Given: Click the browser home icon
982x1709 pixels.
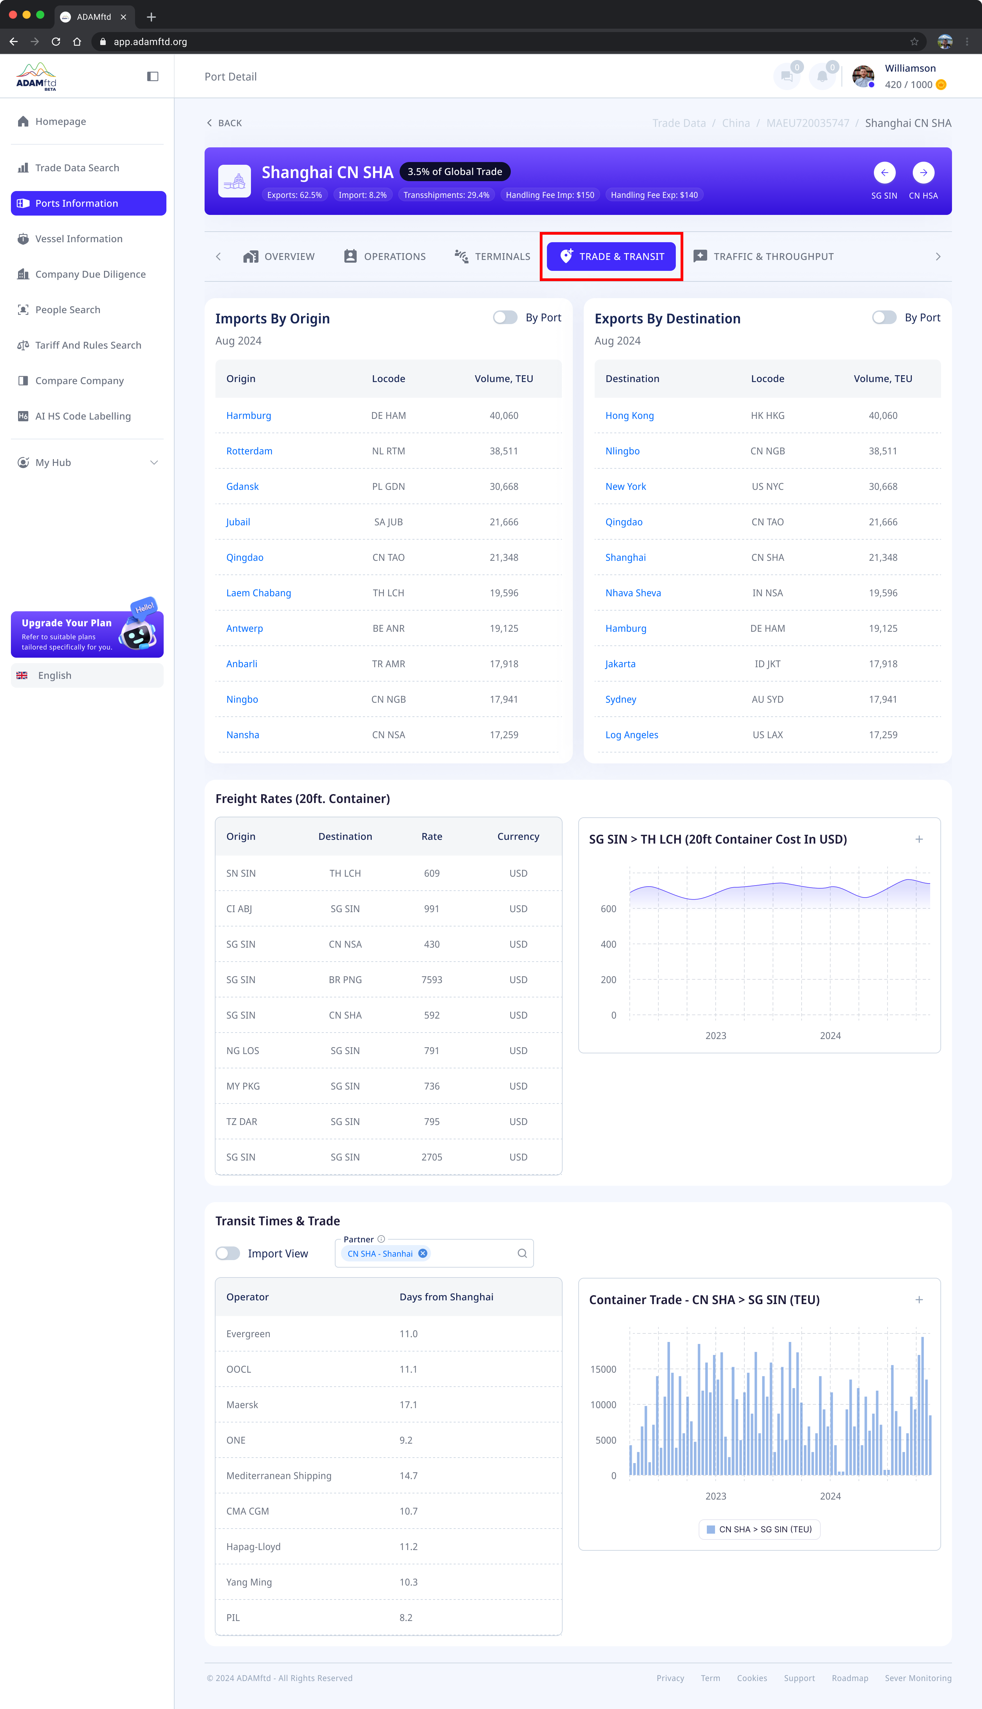Looking at the screenshot, I should [77, 42].
